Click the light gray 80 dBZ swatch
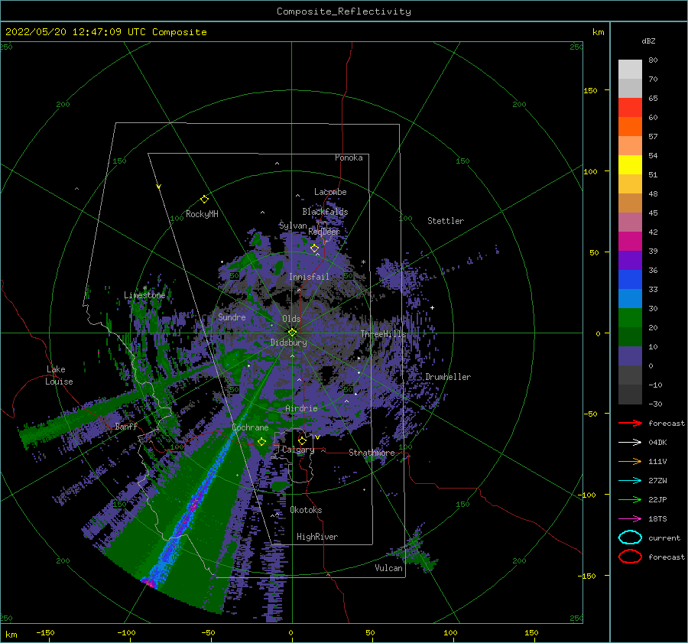 point(630,70)
